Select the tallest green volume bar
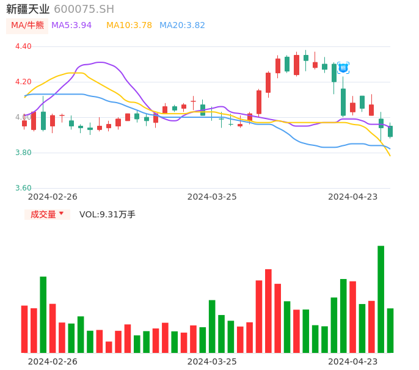419x370 pixels. [381, 299]
